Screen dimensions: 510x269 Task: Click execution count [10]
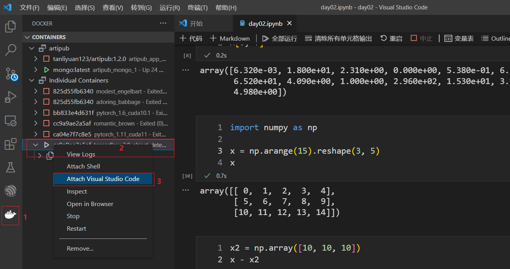point(187,176)
